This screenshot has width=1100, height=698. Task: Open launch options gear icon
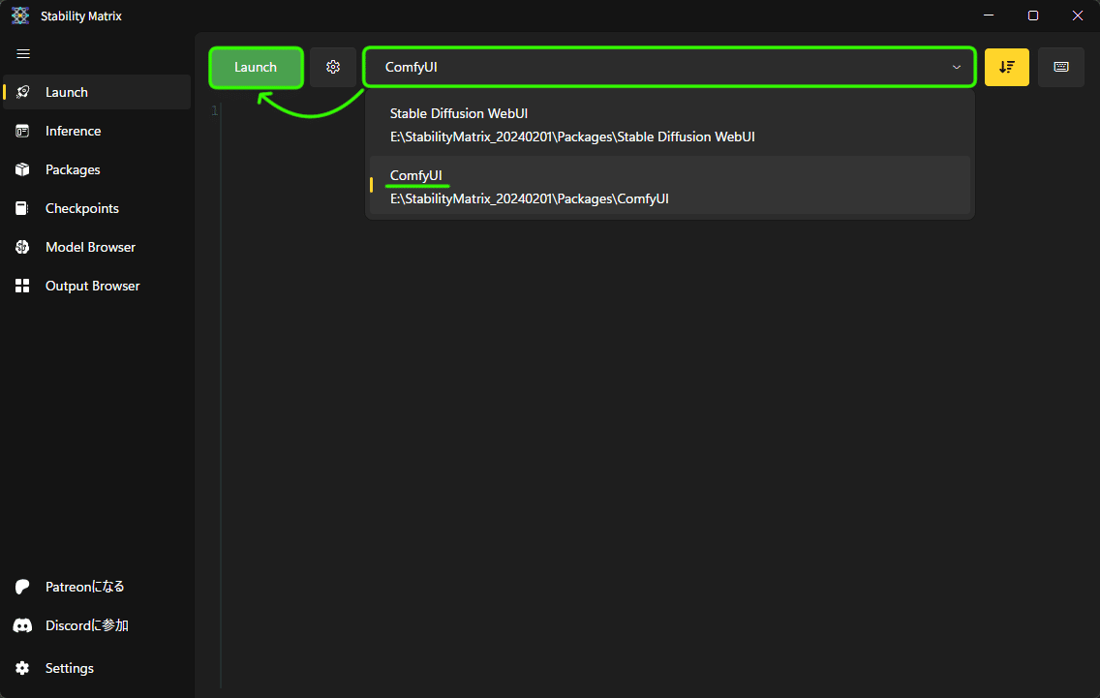(x=333, y=68)
